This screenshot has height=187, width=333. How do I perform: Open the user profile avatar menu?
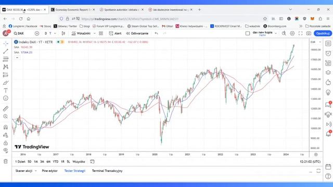tap(6, 33)
